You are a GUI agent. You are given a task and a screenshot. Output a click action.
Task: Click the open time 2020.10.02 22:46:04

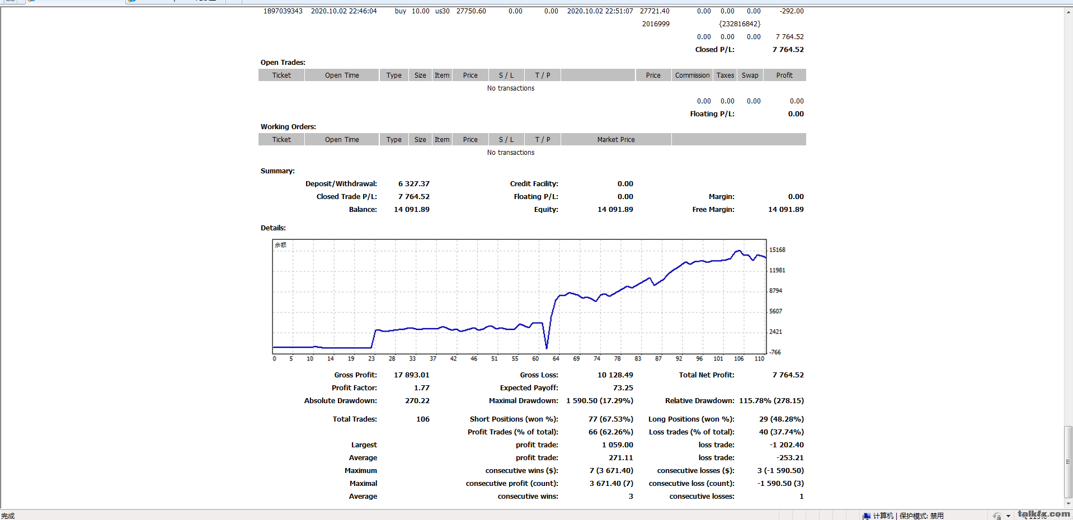(344, 11)
